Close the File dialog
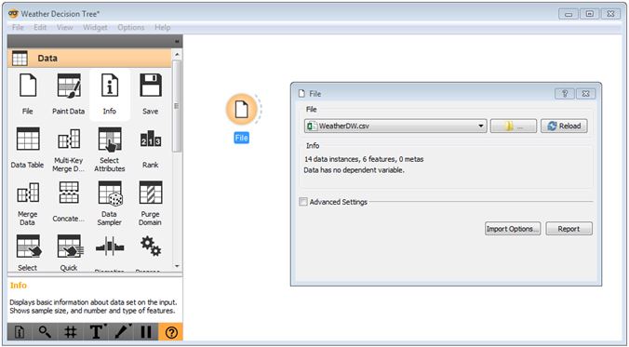629x347 pixels. tap(585, 94)
